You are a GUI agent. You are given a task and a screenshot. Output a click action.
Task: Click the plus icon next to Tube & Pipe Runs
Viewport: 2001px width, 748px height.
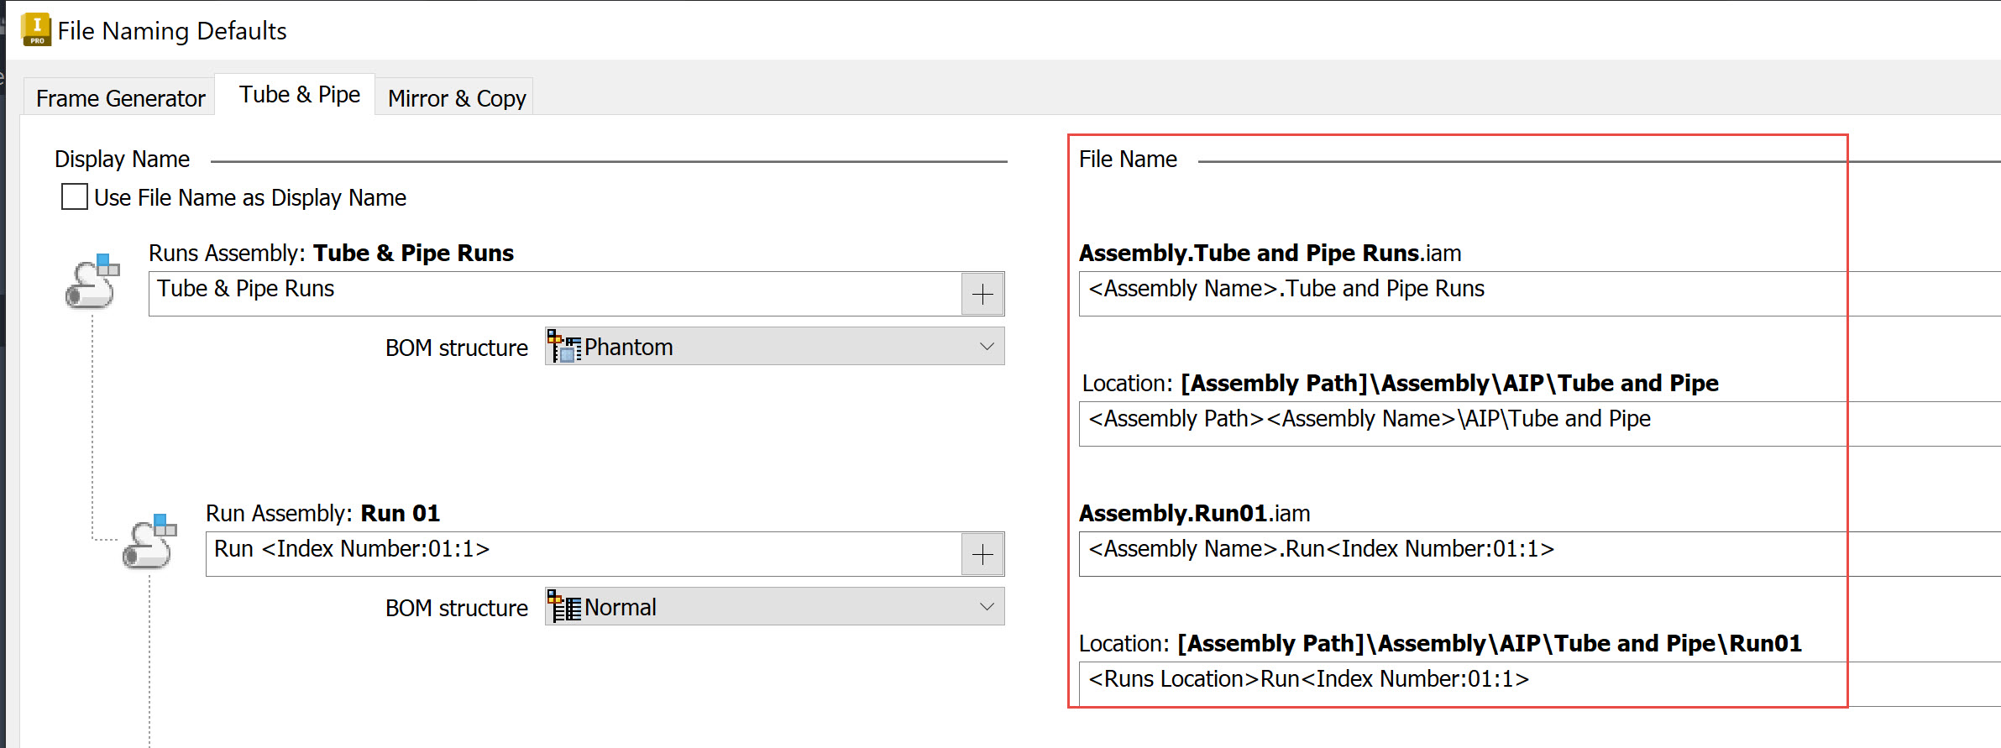pyautogui.click(x=981, y=293)
